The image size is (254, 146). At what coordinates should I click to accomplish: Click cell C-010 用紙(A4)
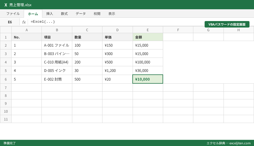[57, 62]
